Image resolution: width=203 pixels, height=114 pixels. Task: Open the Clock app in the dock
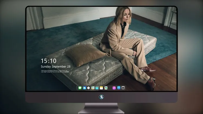(x=89, y=88)
